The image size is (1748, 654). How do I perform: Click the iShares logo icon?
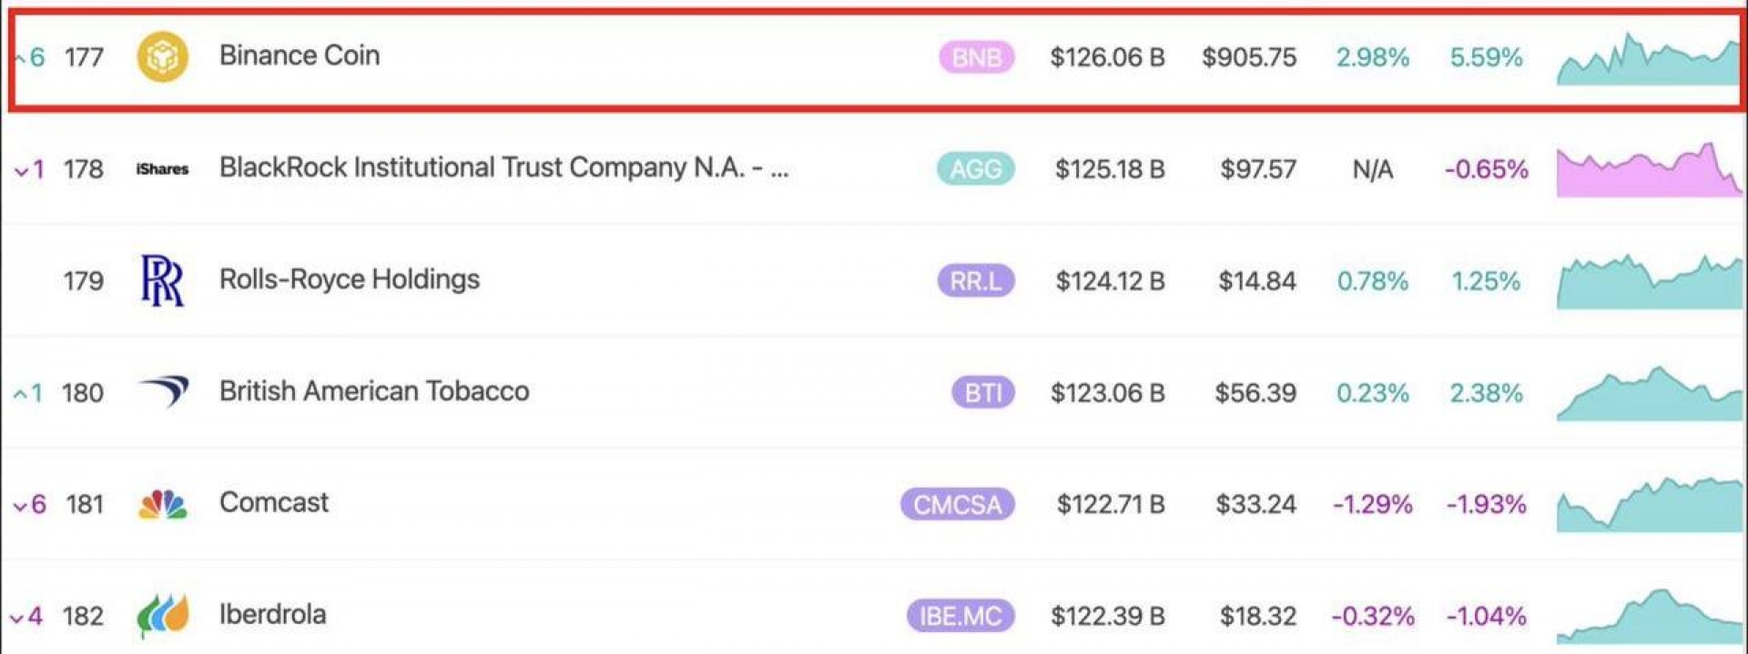coord(162,169)
